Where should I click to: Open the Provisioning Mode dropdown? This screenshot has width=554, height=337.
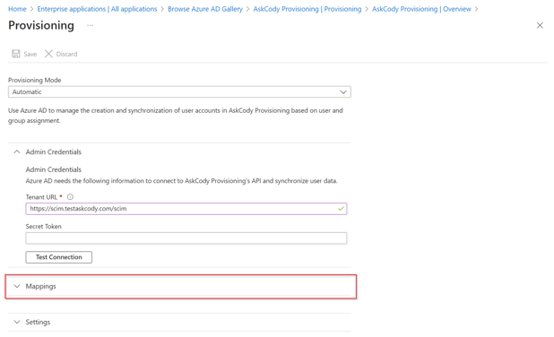point(179,91)
